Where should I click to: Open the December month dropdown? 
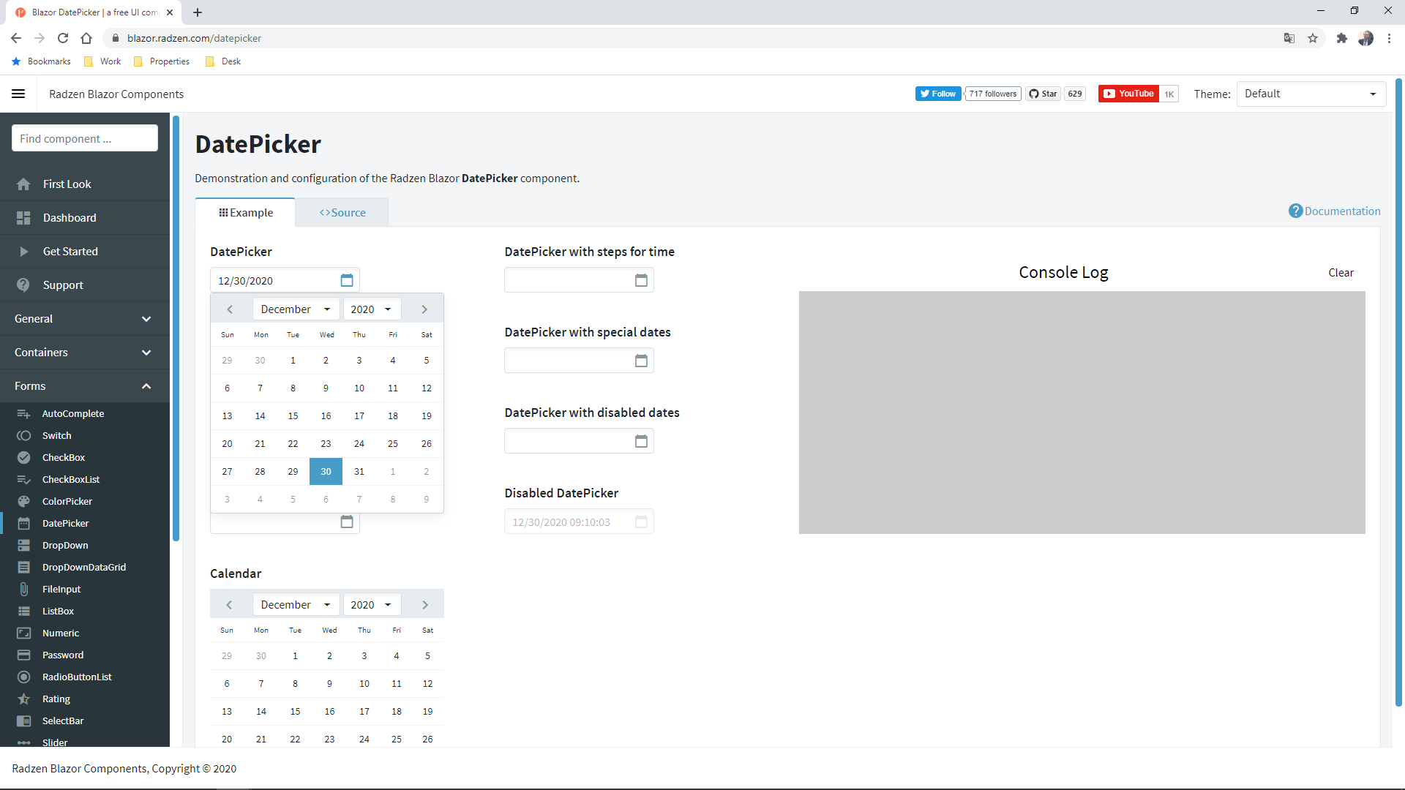click(295, 309)
